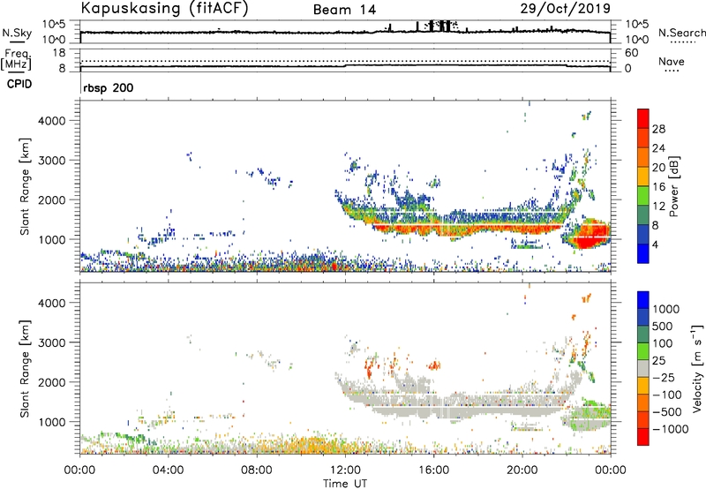Screen dimensions: 706x489
Task: Click the '-25' tick on Velocity colorbar
Action: point(664,377)
